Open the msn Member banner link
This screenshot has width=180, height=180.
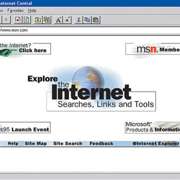pos(153,49)
